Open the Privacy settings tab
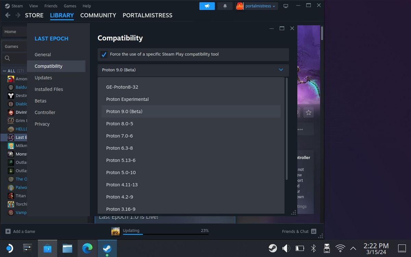The width and height of the screenshot is (411, 257). point(56,124)
